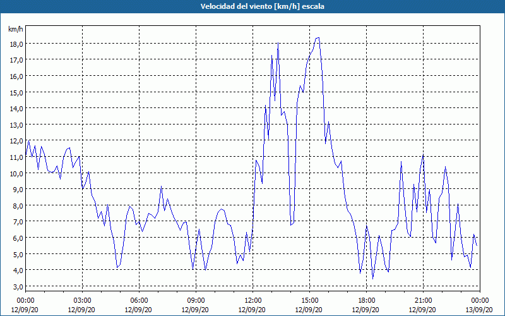
Task: Click the 15,0 value on the y-axis
Action: click(x=16, y=92)
